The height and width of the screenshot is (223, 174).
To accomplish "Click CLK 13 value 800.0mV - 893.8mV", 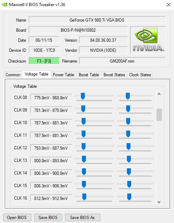I will pos(51,160).
